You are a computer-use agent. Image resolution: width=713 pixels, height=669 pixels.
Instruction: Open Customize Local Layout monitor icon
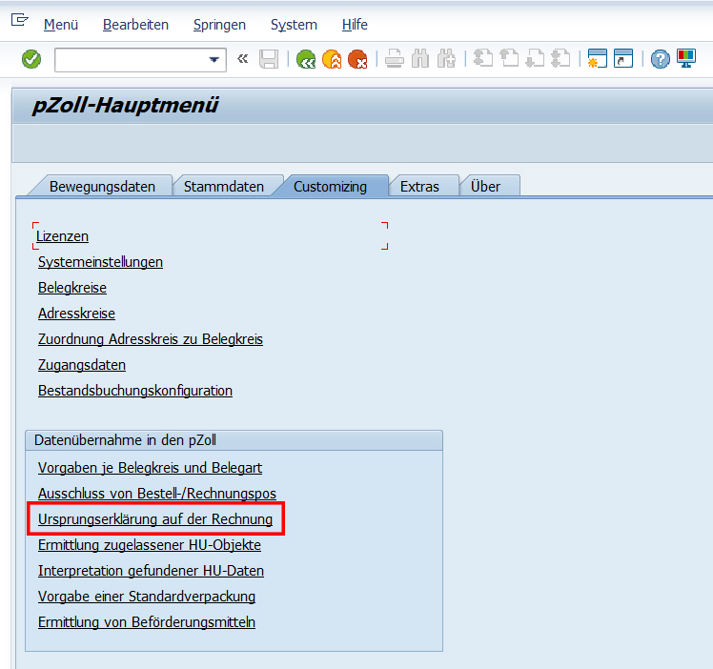685,59
